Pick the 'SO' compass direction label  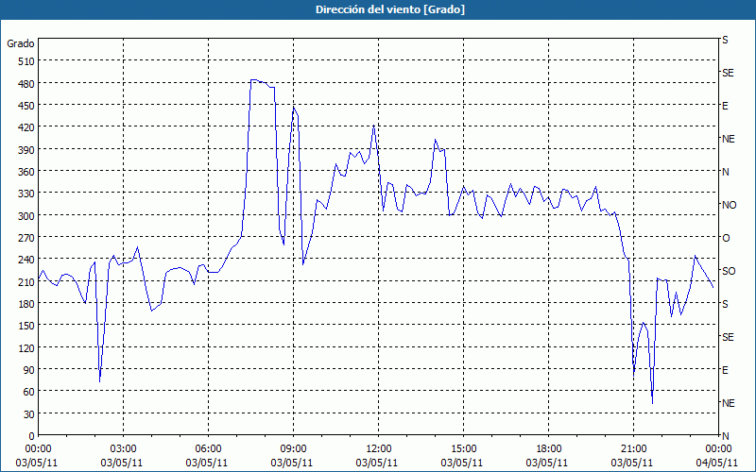[x=729, y=271]
